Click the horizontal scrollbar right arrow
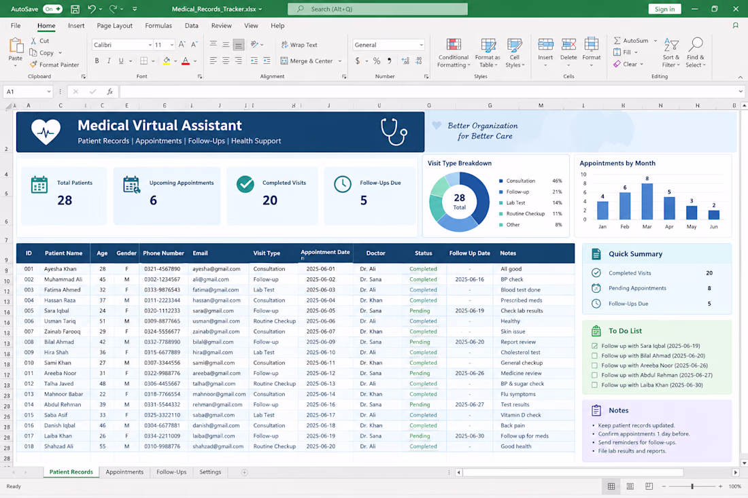The height and width of the screenshot is (498, 748). (x=735, y=472)
